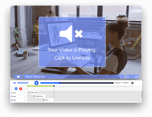152x117 pixels.
Task: Click 'Click to Unmute' overlay text
Action: coord(72,58)
